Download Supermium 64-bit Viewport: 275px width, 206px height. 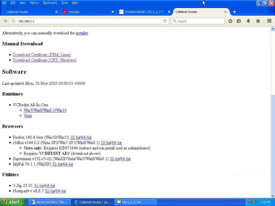(126, 159)
